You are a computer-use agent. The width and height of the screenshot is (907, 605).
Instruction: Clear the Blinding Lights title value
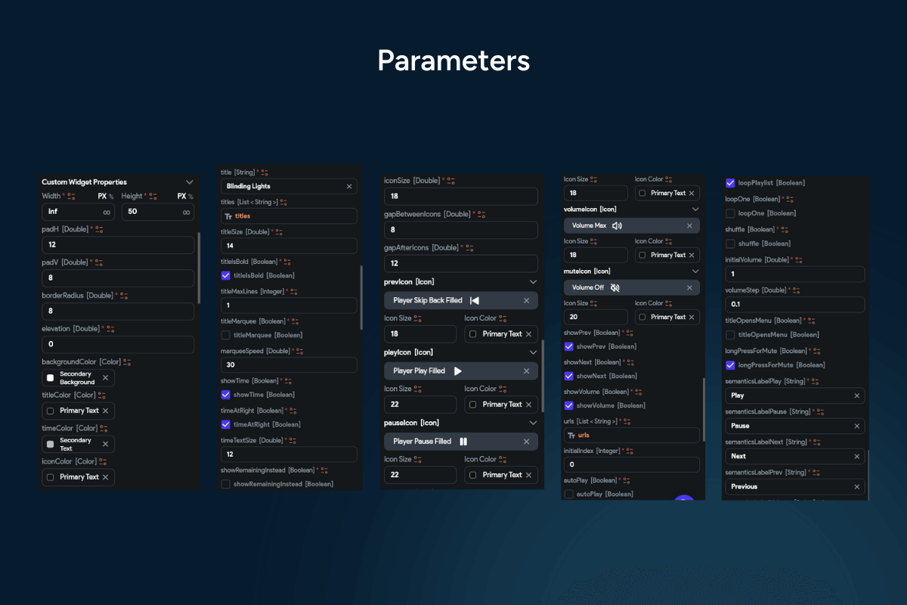point(349,186)
